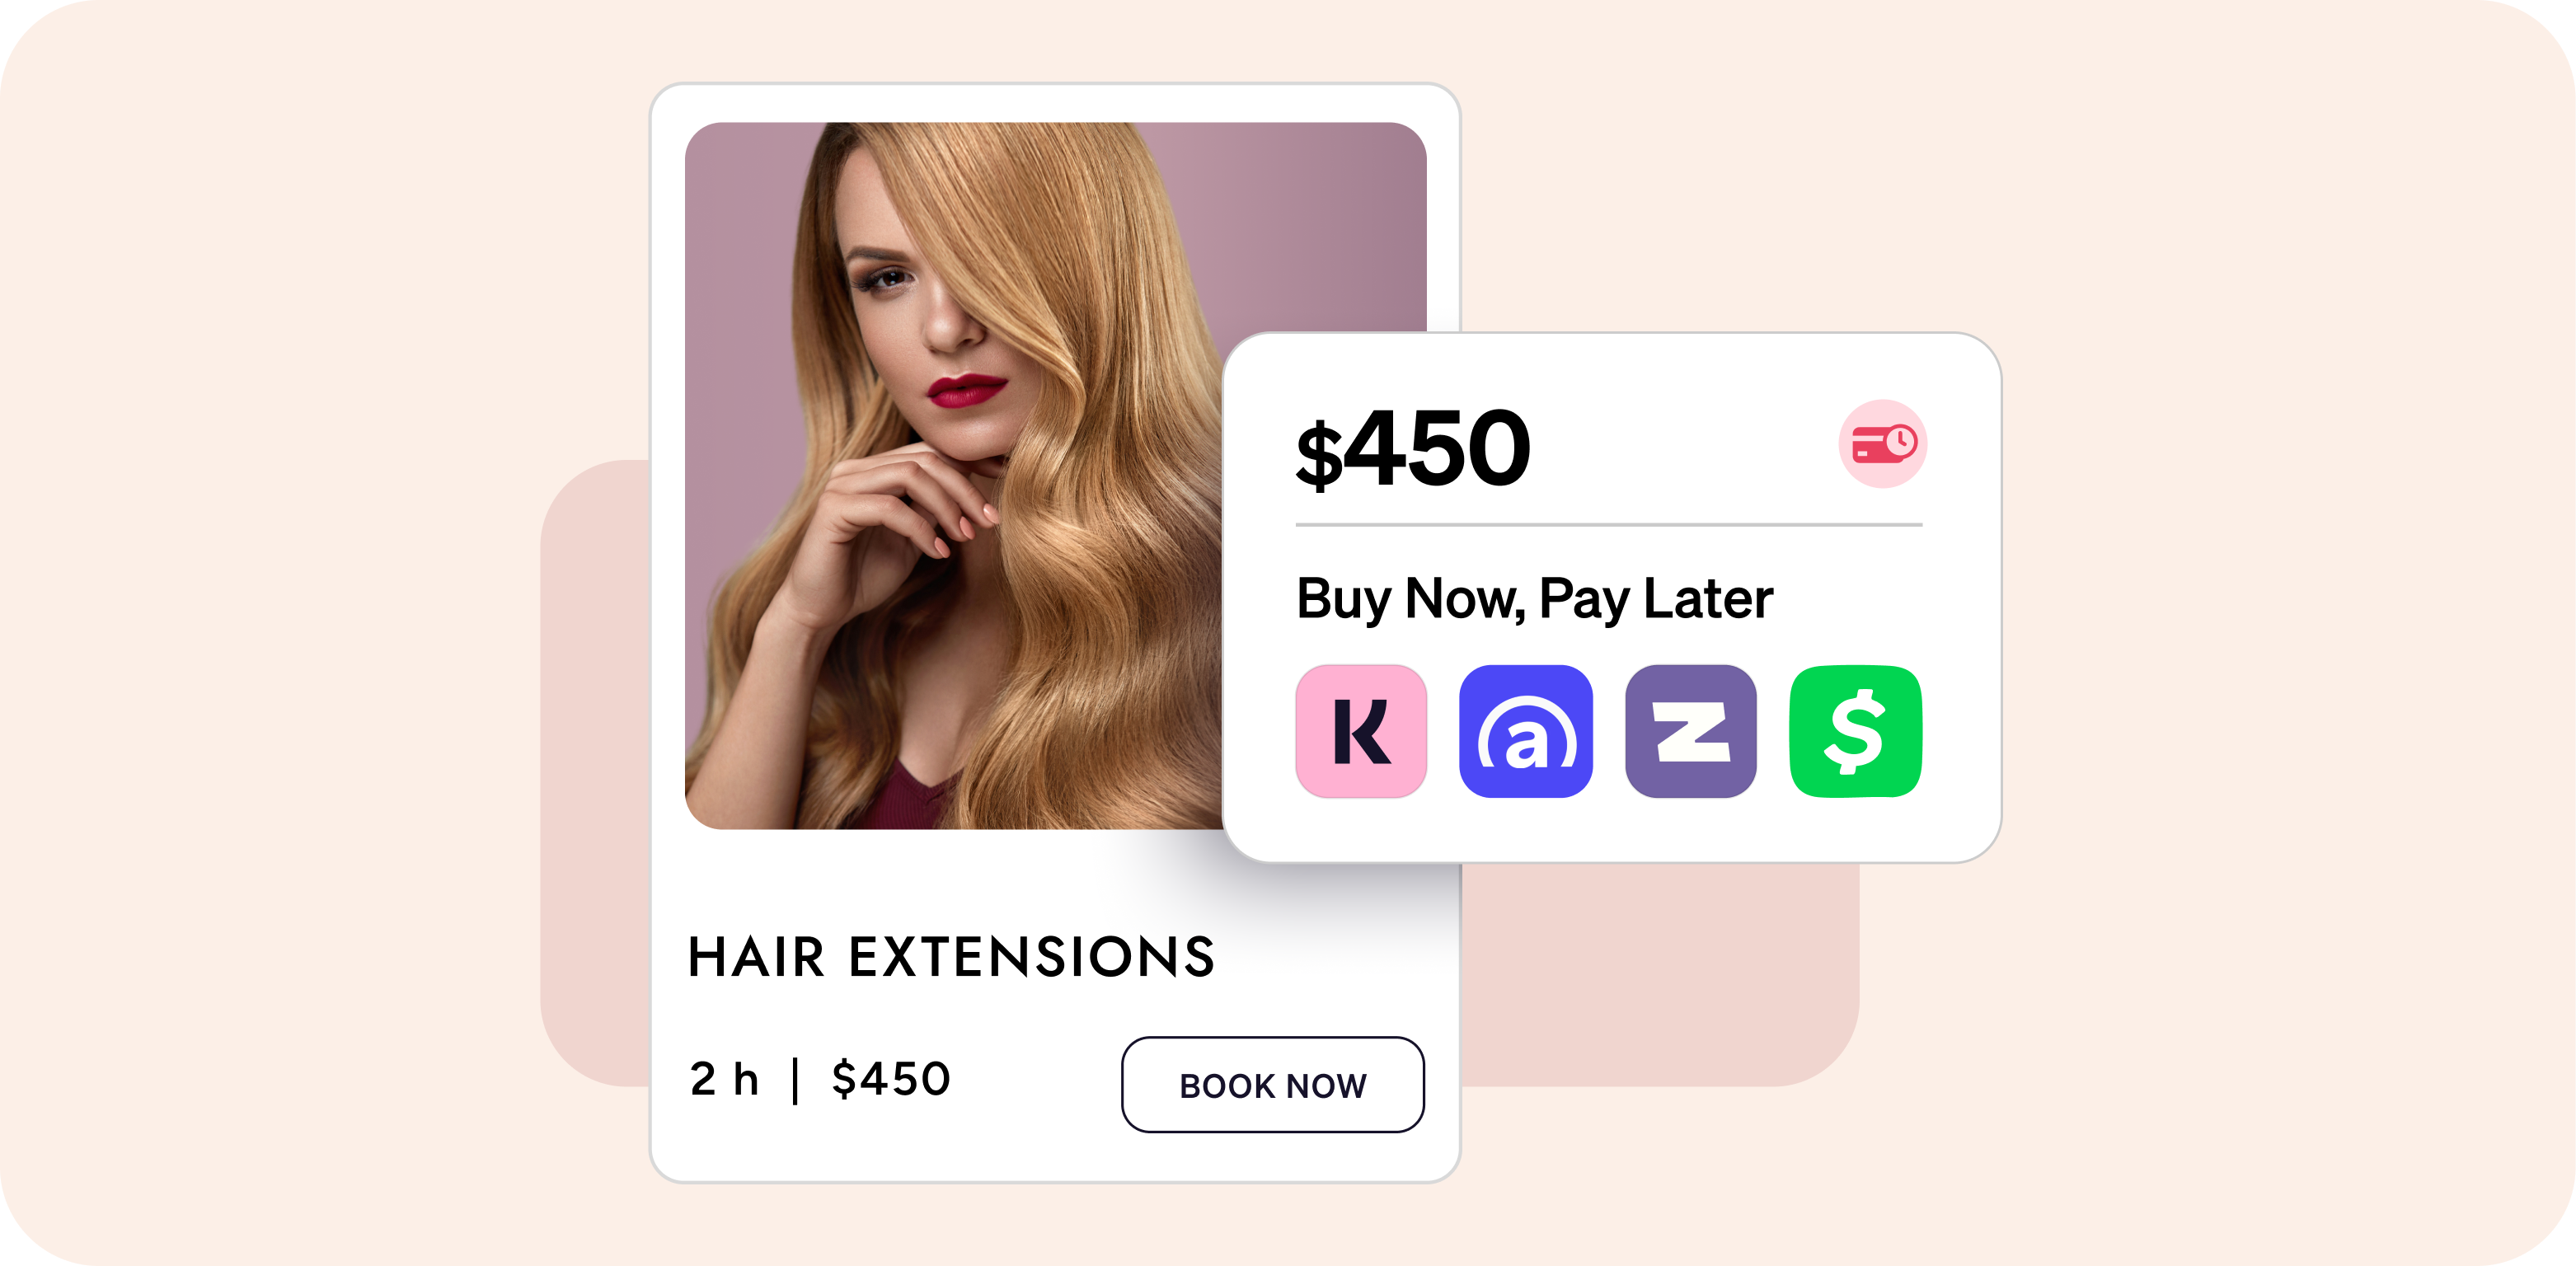2576x1266 pixels.
Task: Click the divider line under $450
Action: pyautogui.click(x=1609, y=524)
